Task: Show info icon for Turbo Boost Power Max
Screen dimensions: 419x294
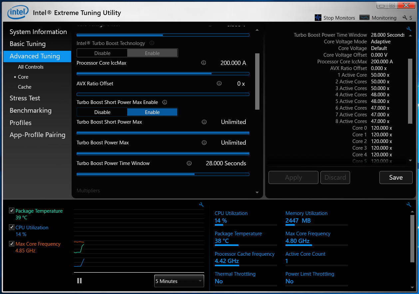Action: coord(204,143)
